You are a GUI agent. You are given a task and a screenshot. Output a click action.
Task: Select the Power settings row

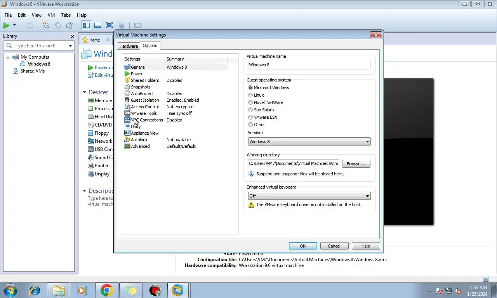pos(176,74)
